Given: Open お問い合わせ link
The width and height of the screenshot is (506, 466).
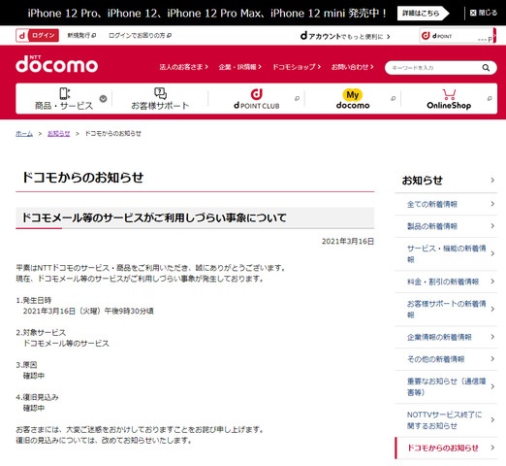Looking at the screenshot, I should coord(352,67).
